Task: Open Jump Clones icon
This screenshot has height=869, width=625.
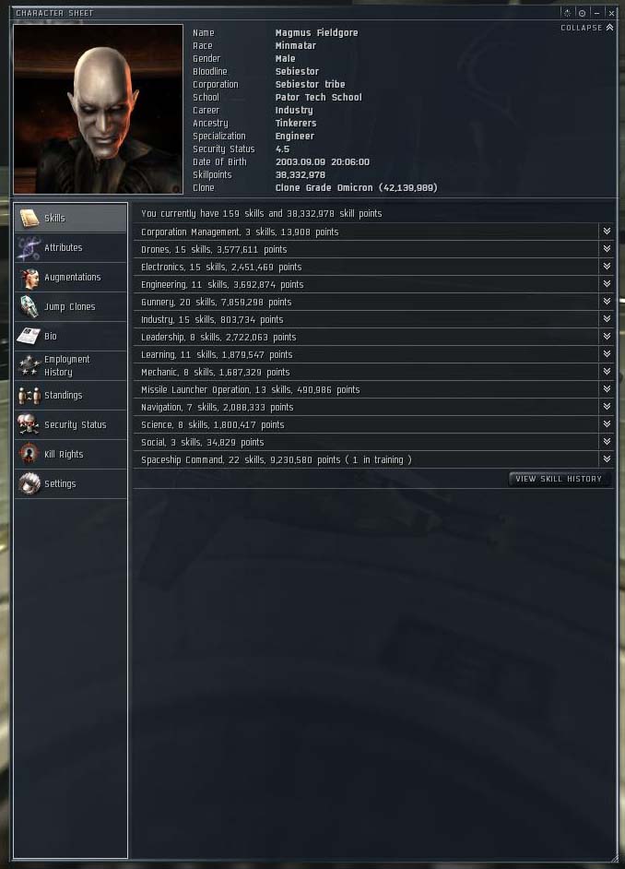Action: [29, 306]
